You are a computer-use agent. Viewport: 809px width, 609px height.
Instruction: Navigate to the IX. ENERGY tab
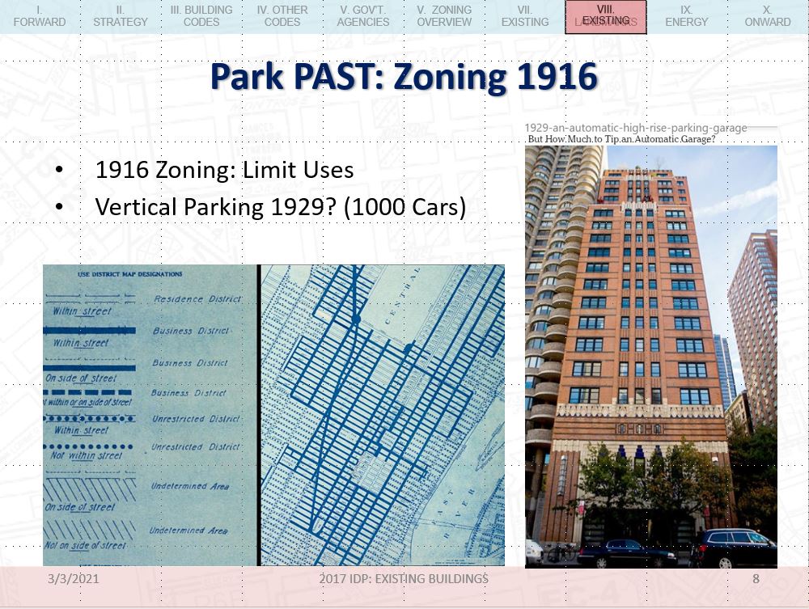[687, 16]
